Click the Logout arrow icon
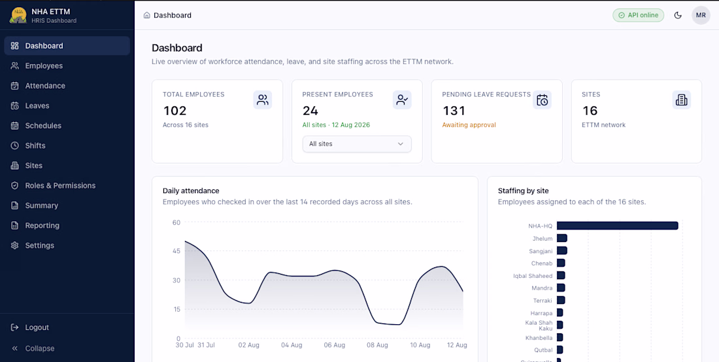Screen dimensions: 719x362 coord(14,327)
